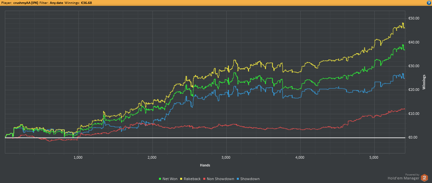Image resolution: width=432 pixels, height=183 pixels.
Task: Click the green Net Won legend swatch
Action: [x=160, y=179]
